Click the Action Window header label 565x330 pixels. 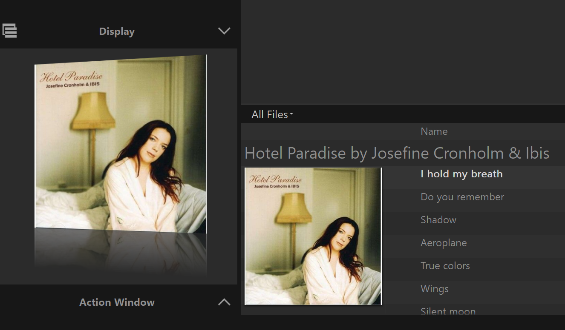[x=117, y=302]
